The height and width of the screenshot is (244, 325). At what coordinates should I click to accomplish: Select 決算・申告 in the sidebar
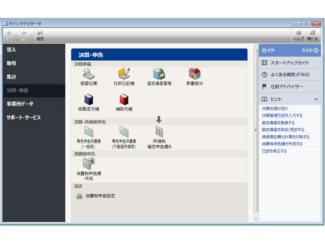coord(34,90)
